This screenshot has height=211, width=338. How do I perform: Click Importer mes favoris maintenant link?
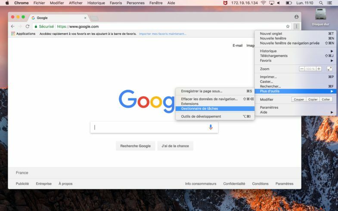[162, 34]
